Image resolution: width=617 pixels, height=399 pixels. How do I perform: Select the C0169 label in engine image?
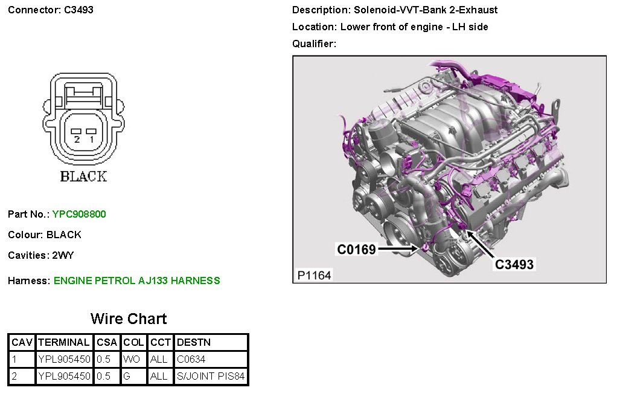click(x=356, y=248)
